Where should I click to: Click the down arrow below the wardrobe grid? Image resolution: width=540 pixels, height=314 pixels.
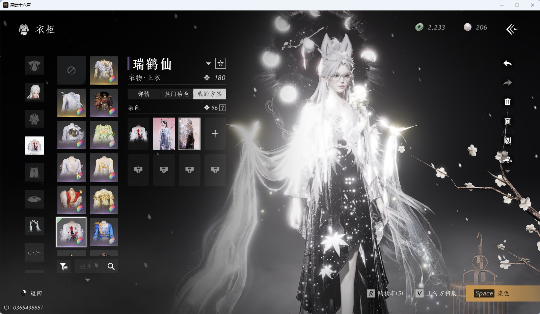point(87,280)
